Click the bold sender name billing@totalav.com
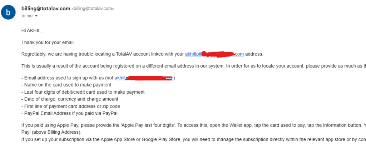This screenshot has width=366, height=144. (46, 9)
